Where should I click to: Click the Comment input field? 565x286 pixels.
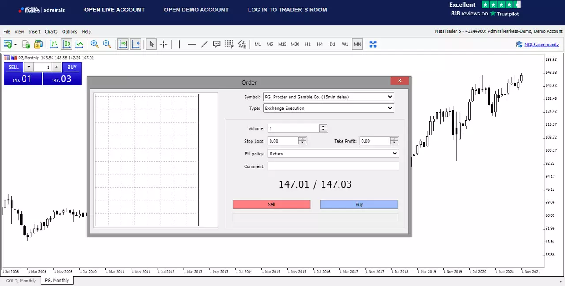click(333, 166)
